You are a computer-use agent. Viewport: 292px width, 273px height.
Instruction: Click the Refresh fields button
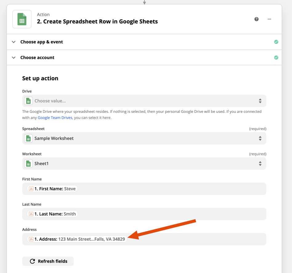[48, 261]
